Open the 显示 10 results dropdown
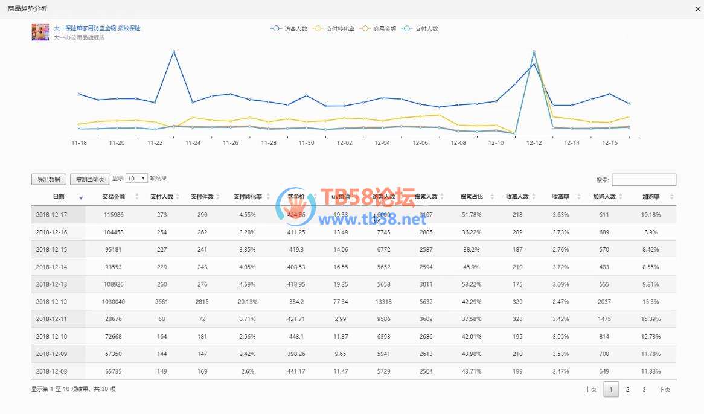Screen dimensions: 704x414 point(136,178)
